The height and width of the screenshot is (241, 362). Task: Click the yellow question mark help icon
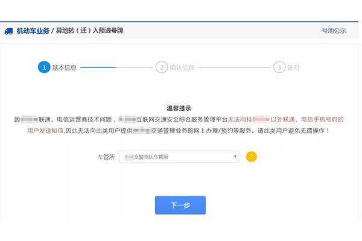(x=252, y=157)
